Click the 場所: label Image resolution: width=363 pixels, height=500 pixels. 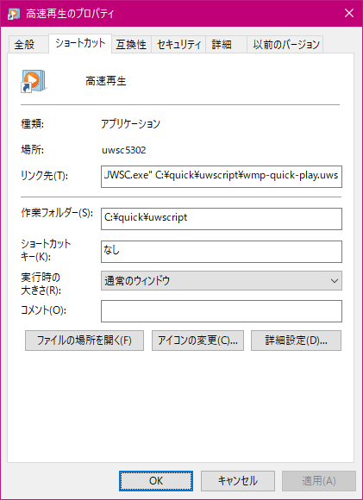[32, 149]
